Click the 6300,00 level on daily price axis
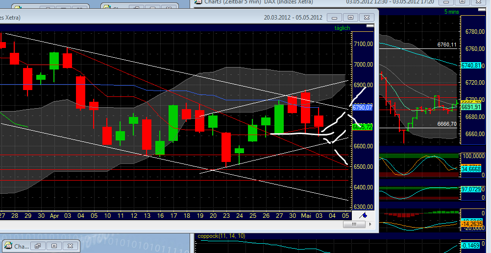Viewport: 491px width, 253px height. coord(363,207)
